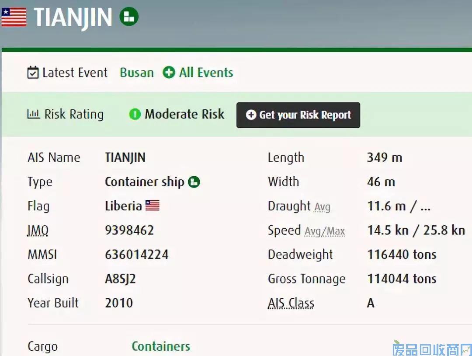
Task: Click the bar chart icon beside Risk Rating
Action: point(33,115)
